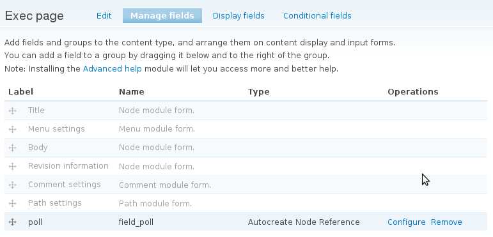This screenshot has width=493, height=237.
Task: Configure the field_poll field
Action: coord(406,222)
